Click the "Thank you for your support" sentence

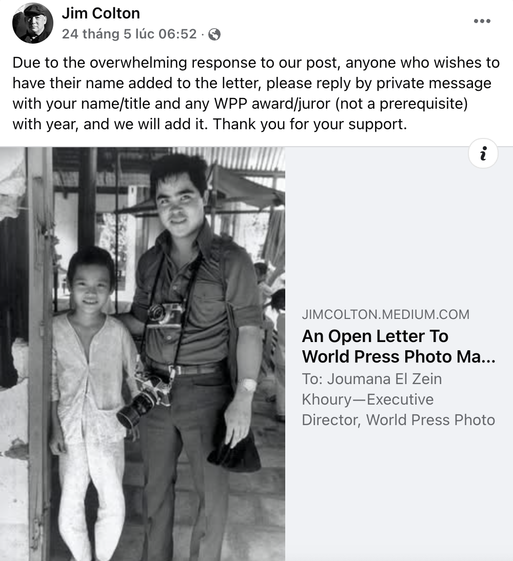pos(310,125)
